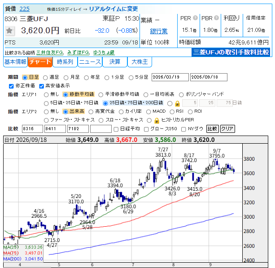The height and width of the screenshot is (268, 275).
Task: Choose the 25日線・75日線・200日線 option
Action: pos(105,103)
